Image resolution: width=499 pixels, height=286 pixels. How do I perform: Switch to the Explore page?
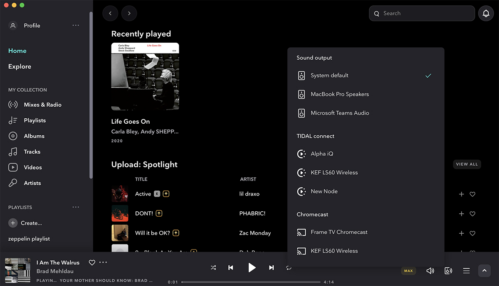[20, 66]
